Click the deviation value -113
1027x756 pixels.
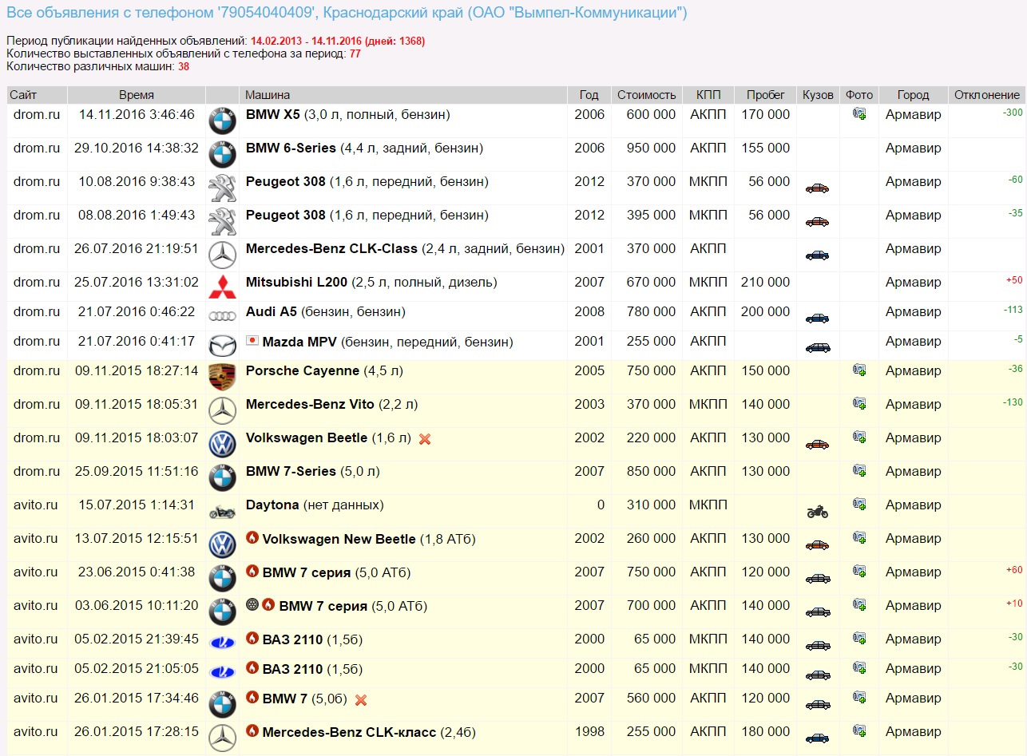pyautogui.click(x=1013, y=310)
